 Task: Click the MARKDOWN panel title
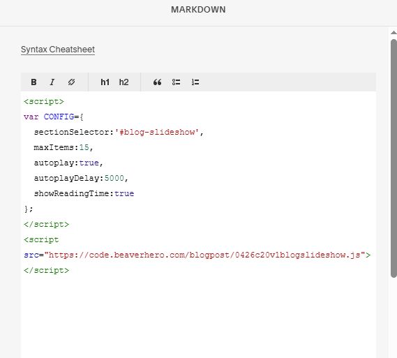198,10
